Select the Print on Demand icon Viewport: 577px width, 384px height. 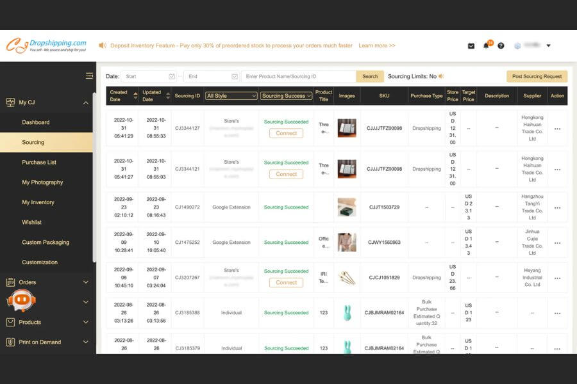(x=11, y=342)
